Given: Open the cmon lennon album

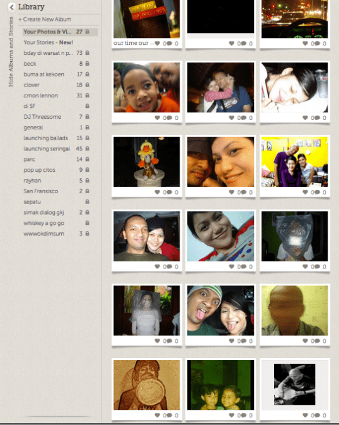Looking at the screenshot, I should tap(41, 95).
